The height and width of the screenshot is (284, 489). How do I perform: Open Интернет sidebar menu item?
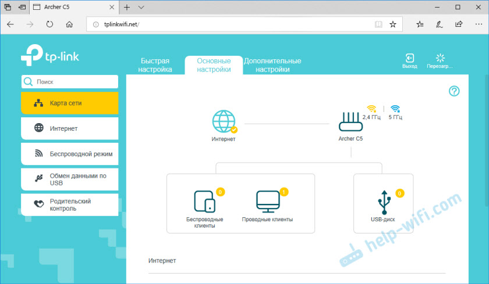70,128
